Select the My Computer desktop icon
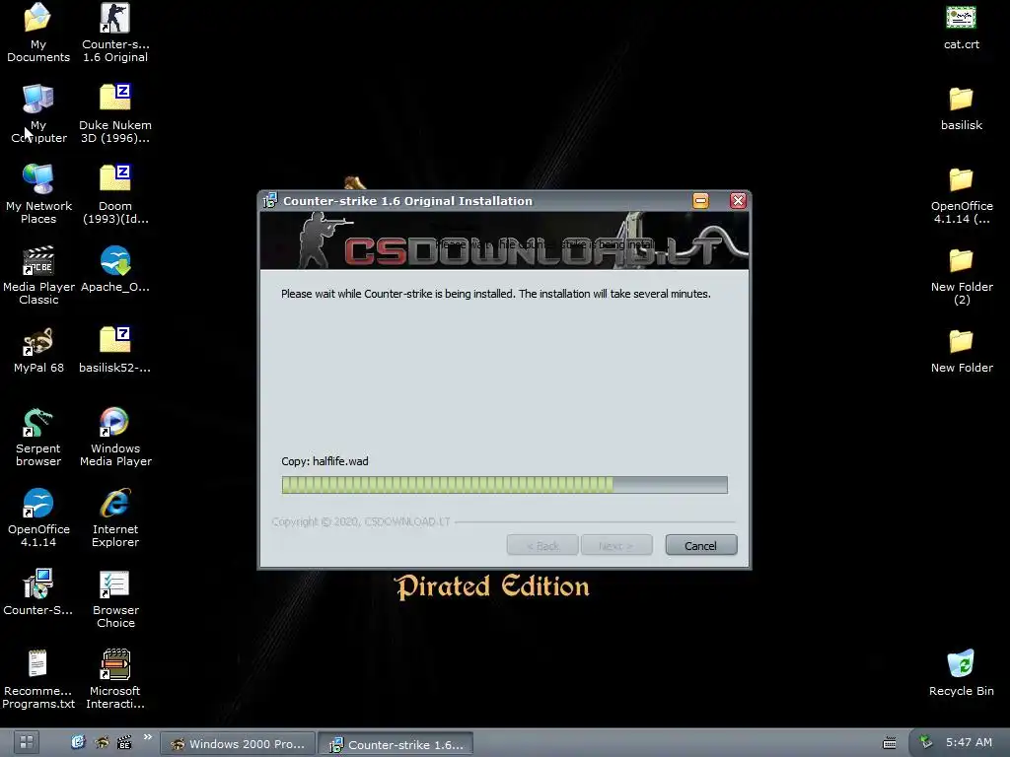Screen dimensions: 1010x757 [x=38, y=113]
